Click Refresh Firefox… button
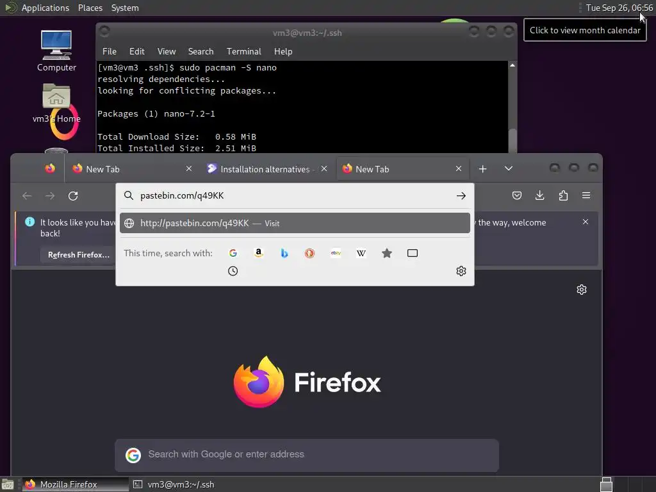The height and width of the screenshot is (492, 656). point(79,255)
